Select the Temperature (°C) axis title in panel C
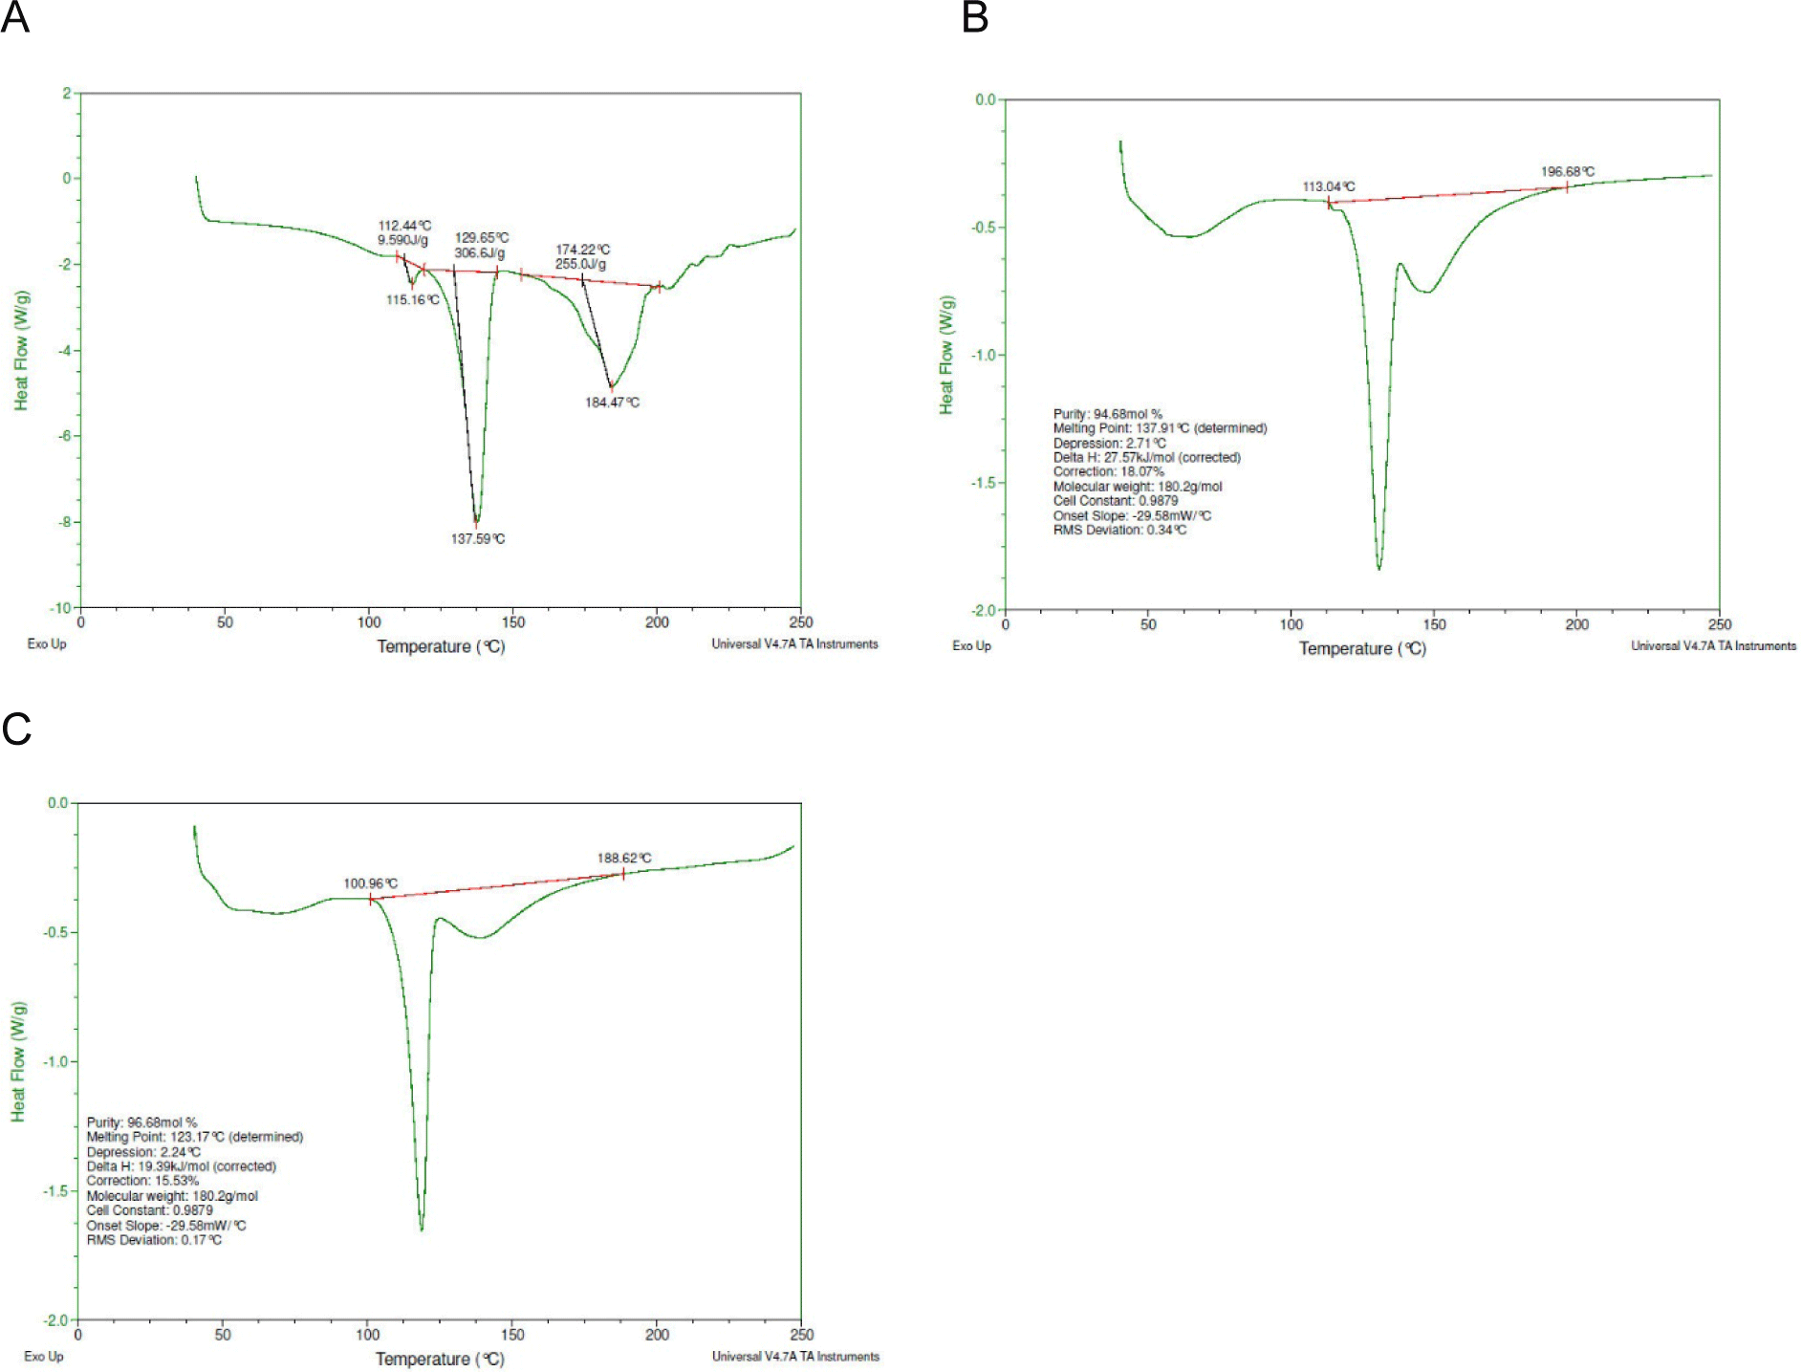The width and height of the screenshot is (1802, 1372). [440, 1360]
